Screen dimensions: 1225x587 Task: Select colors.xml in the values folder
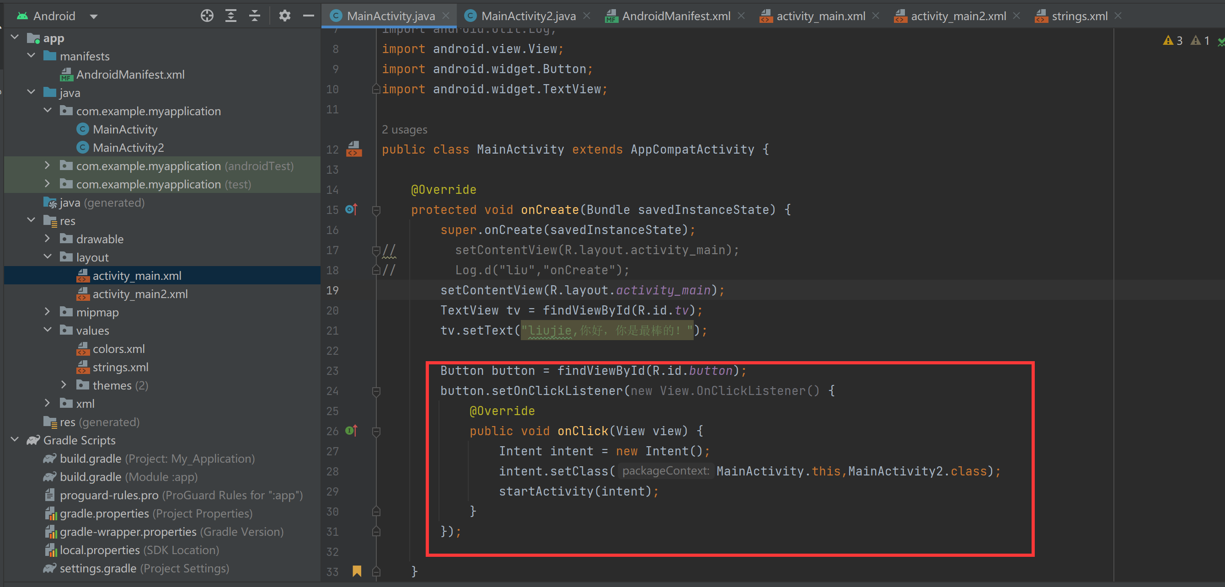(111, 348)
